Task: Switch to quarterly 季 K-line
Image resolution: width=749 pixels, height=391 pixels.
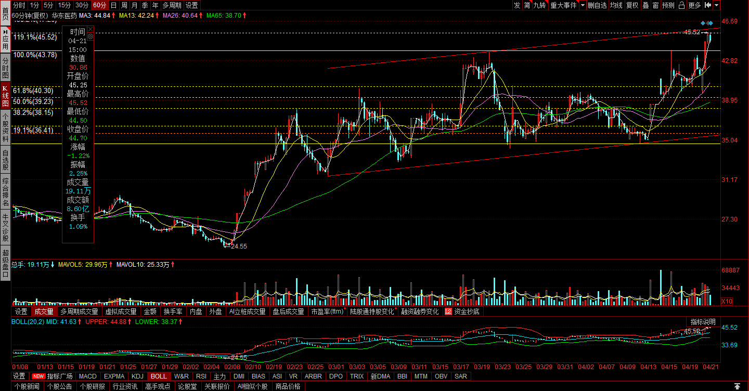Action: click(145, 5)
